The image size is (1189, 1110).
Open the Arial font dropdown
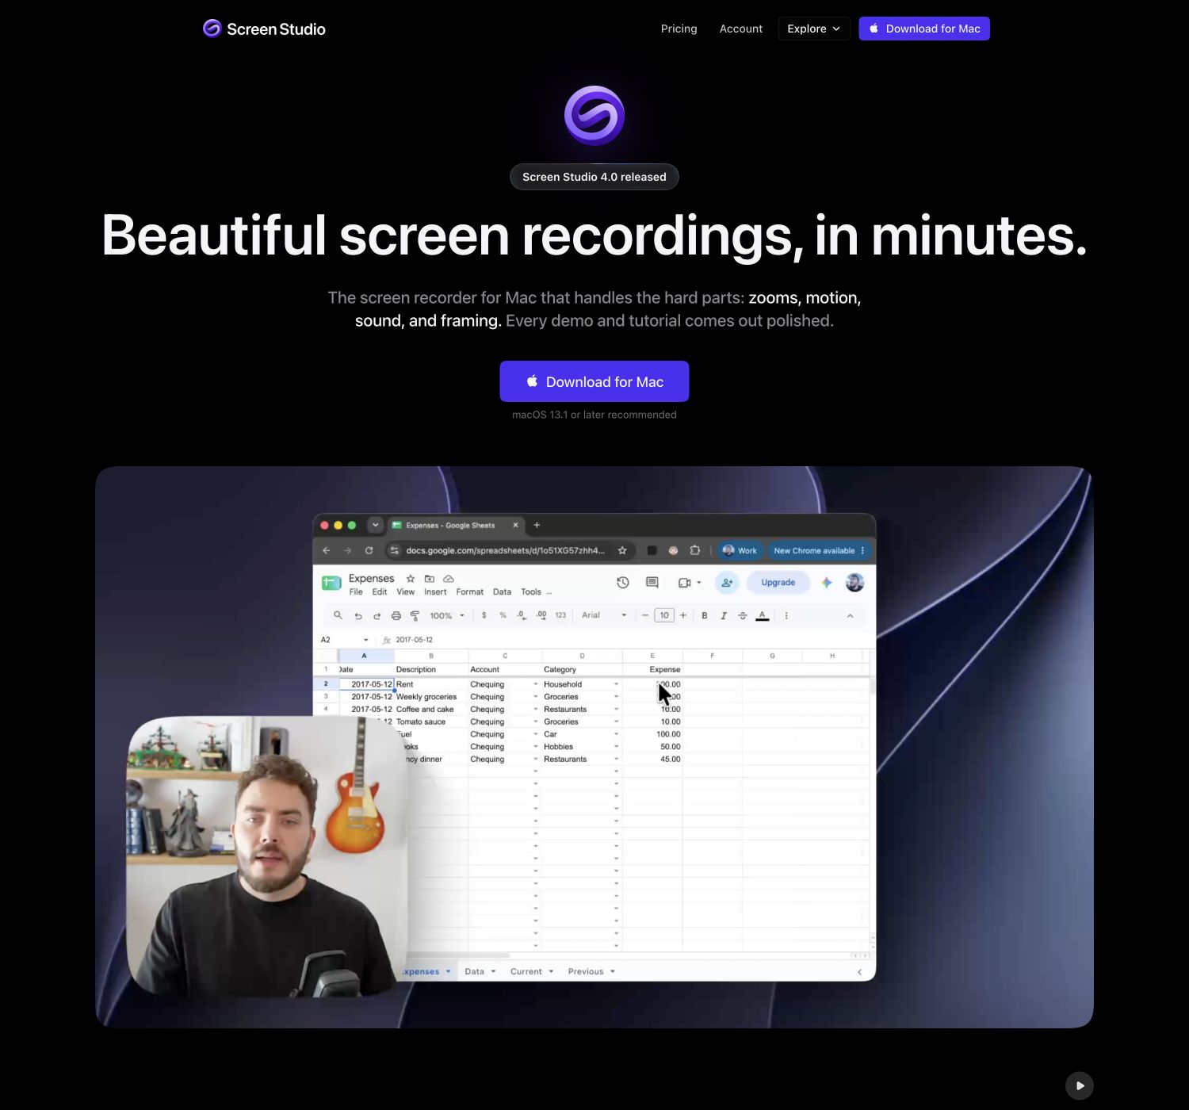[604, 615]
